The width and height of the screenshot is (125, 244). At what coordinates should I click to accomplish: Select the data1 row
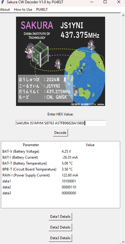(x=61, y=181)
